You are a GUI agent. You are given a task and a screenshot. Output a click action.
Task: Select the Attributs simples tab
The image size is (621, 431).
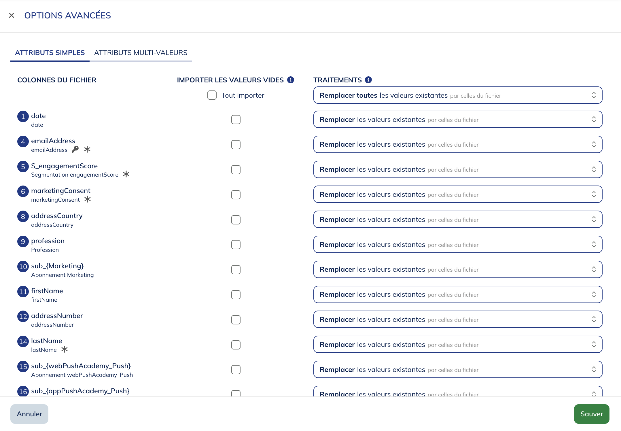[50, 53]
